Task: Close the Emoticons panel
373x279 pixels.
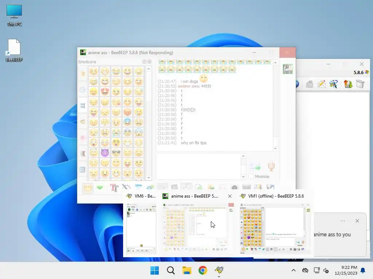Action: tap(149, 61)
